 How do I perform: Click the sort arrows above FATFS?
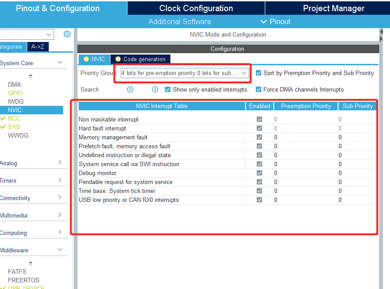coord(30,264)
